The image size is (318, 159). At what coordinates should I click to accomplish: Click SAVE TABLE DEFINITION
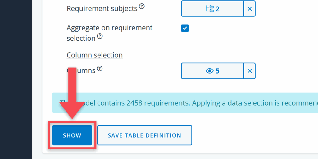[144, 135]
